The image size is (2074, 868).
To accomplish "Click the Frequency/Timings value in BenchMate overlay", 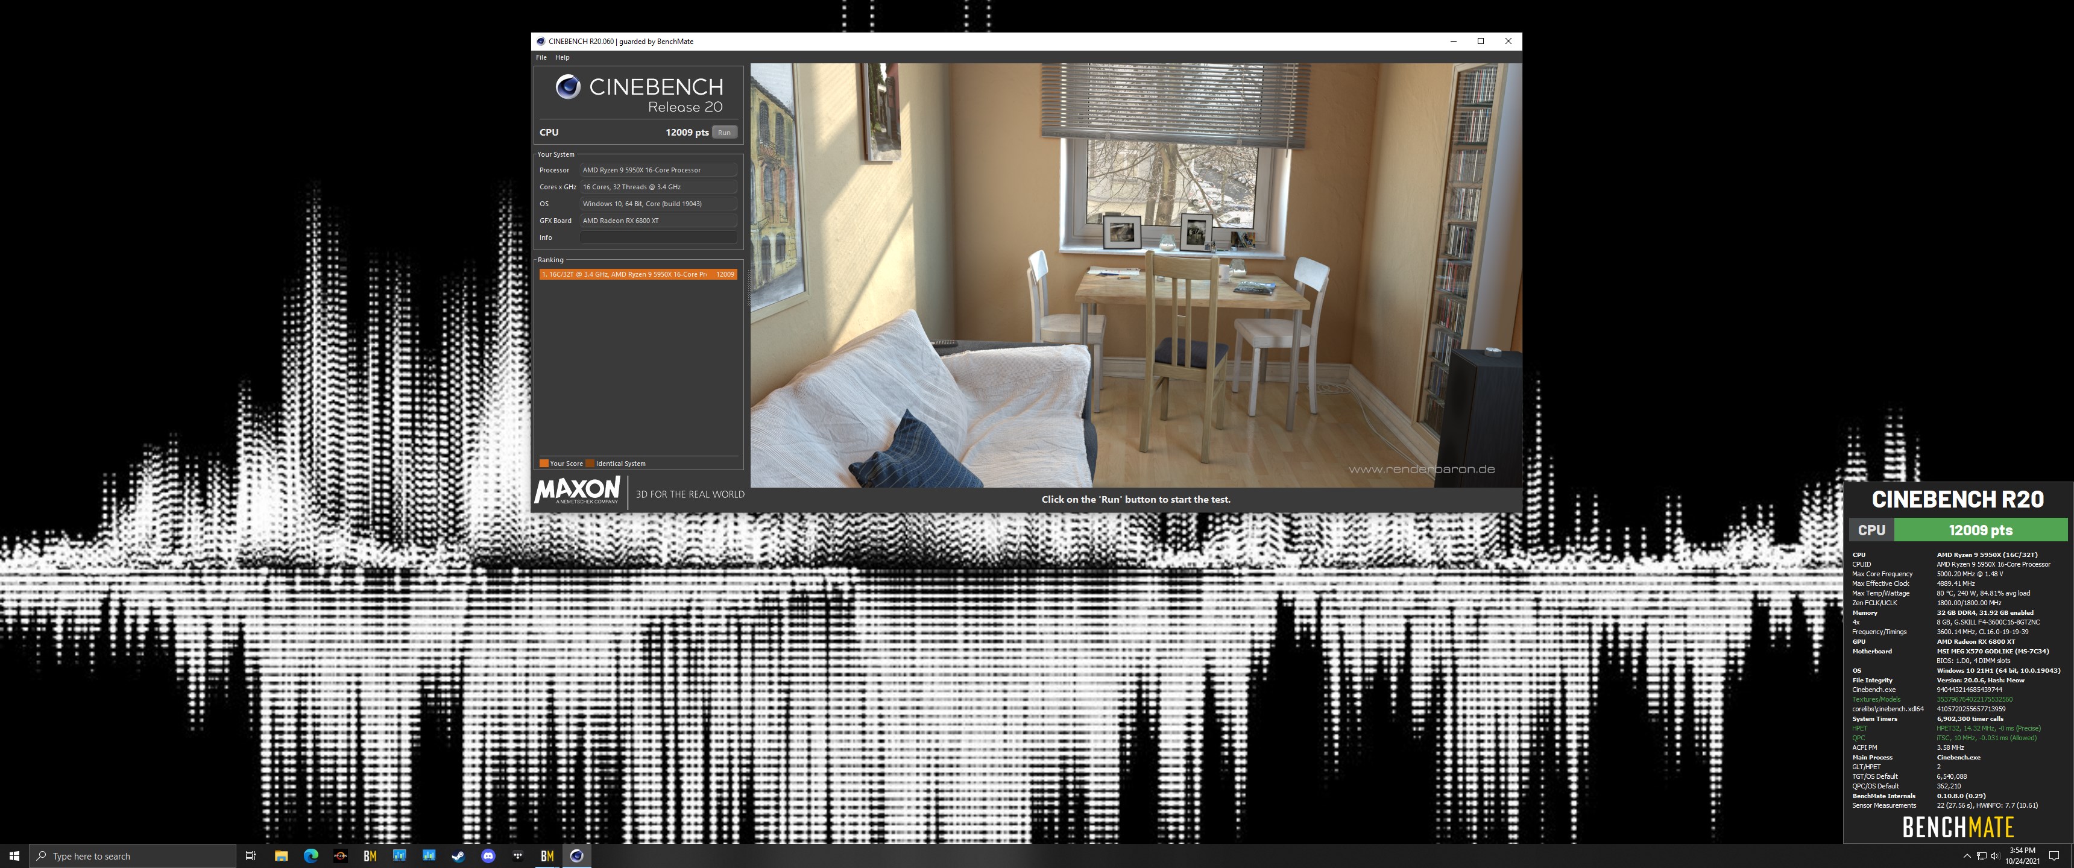I will click(1982, 632).
